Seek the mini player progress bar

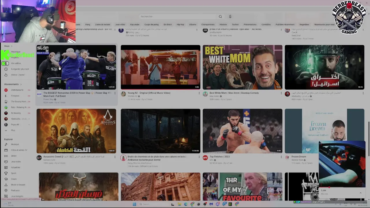click(342, 187)
